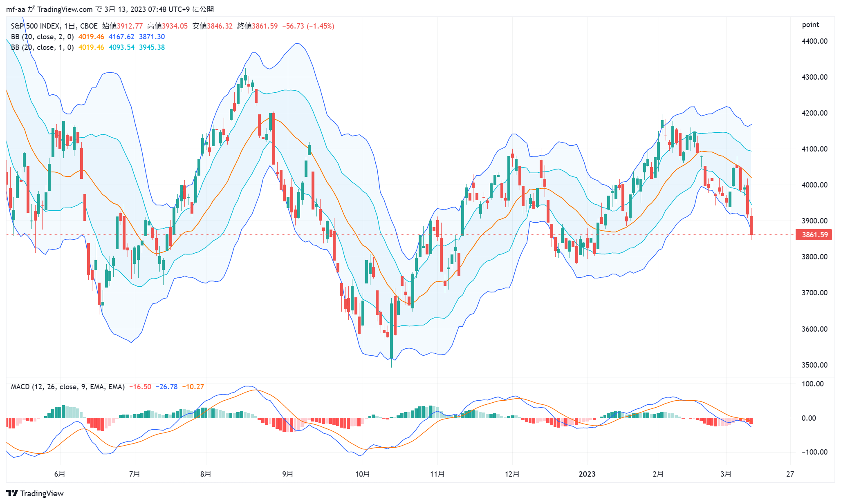The height and width of the screenshot is (504, 841).
Task: Click the 2023 time axis label
Action: tap(587, 474)
